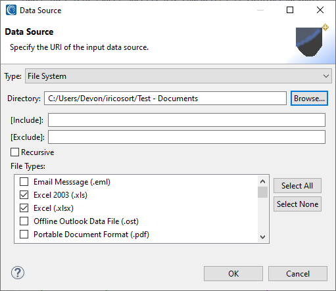Click inside the [Include] text field
The image size is (336, 291).
(x=187, y=120)
